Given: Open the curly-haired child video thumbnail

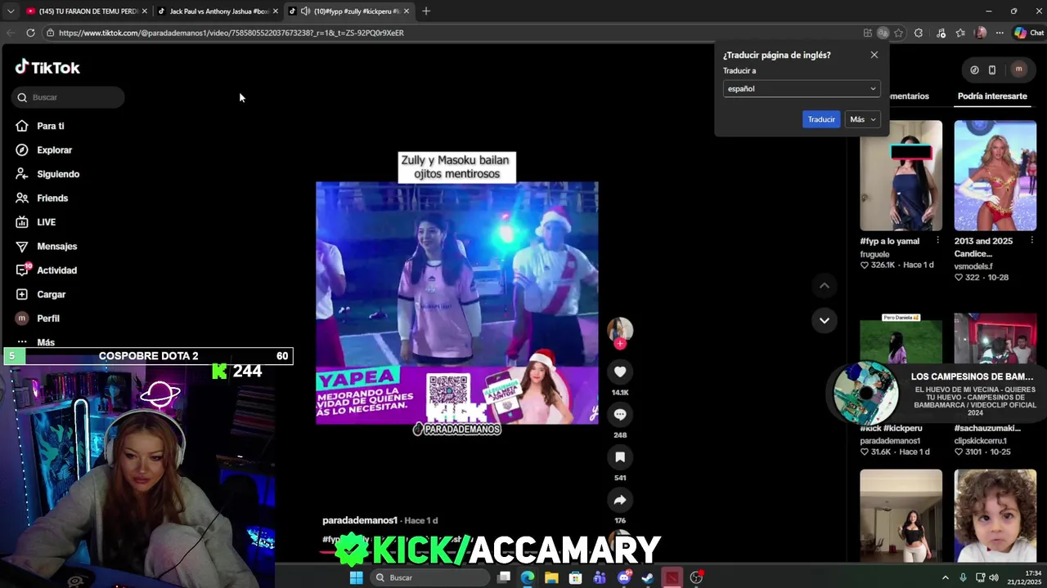Looking at the screenshot, I should 995,515.
